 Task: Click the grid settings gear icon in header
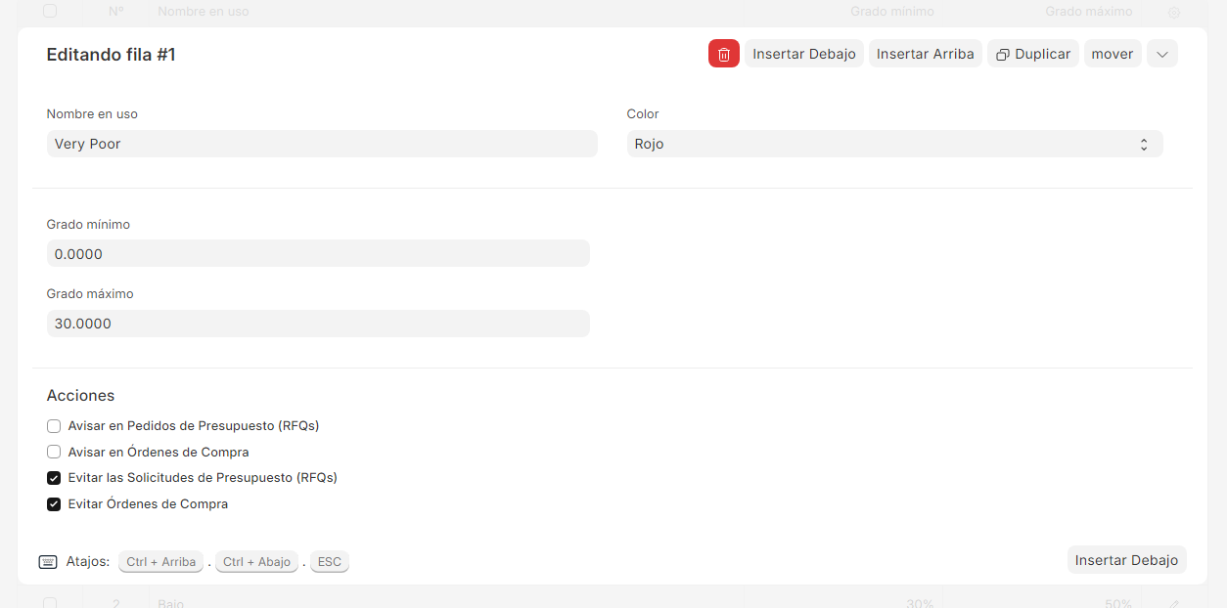click(1174, 12)
